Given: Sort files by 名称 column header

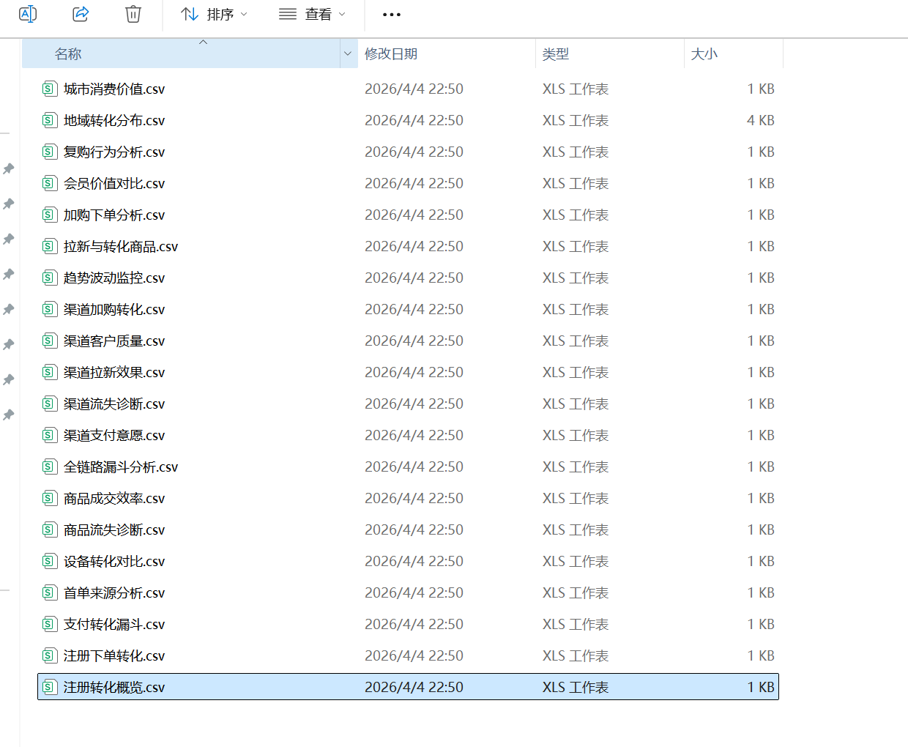Looking at the screenshot, I should tap(68, 54).
